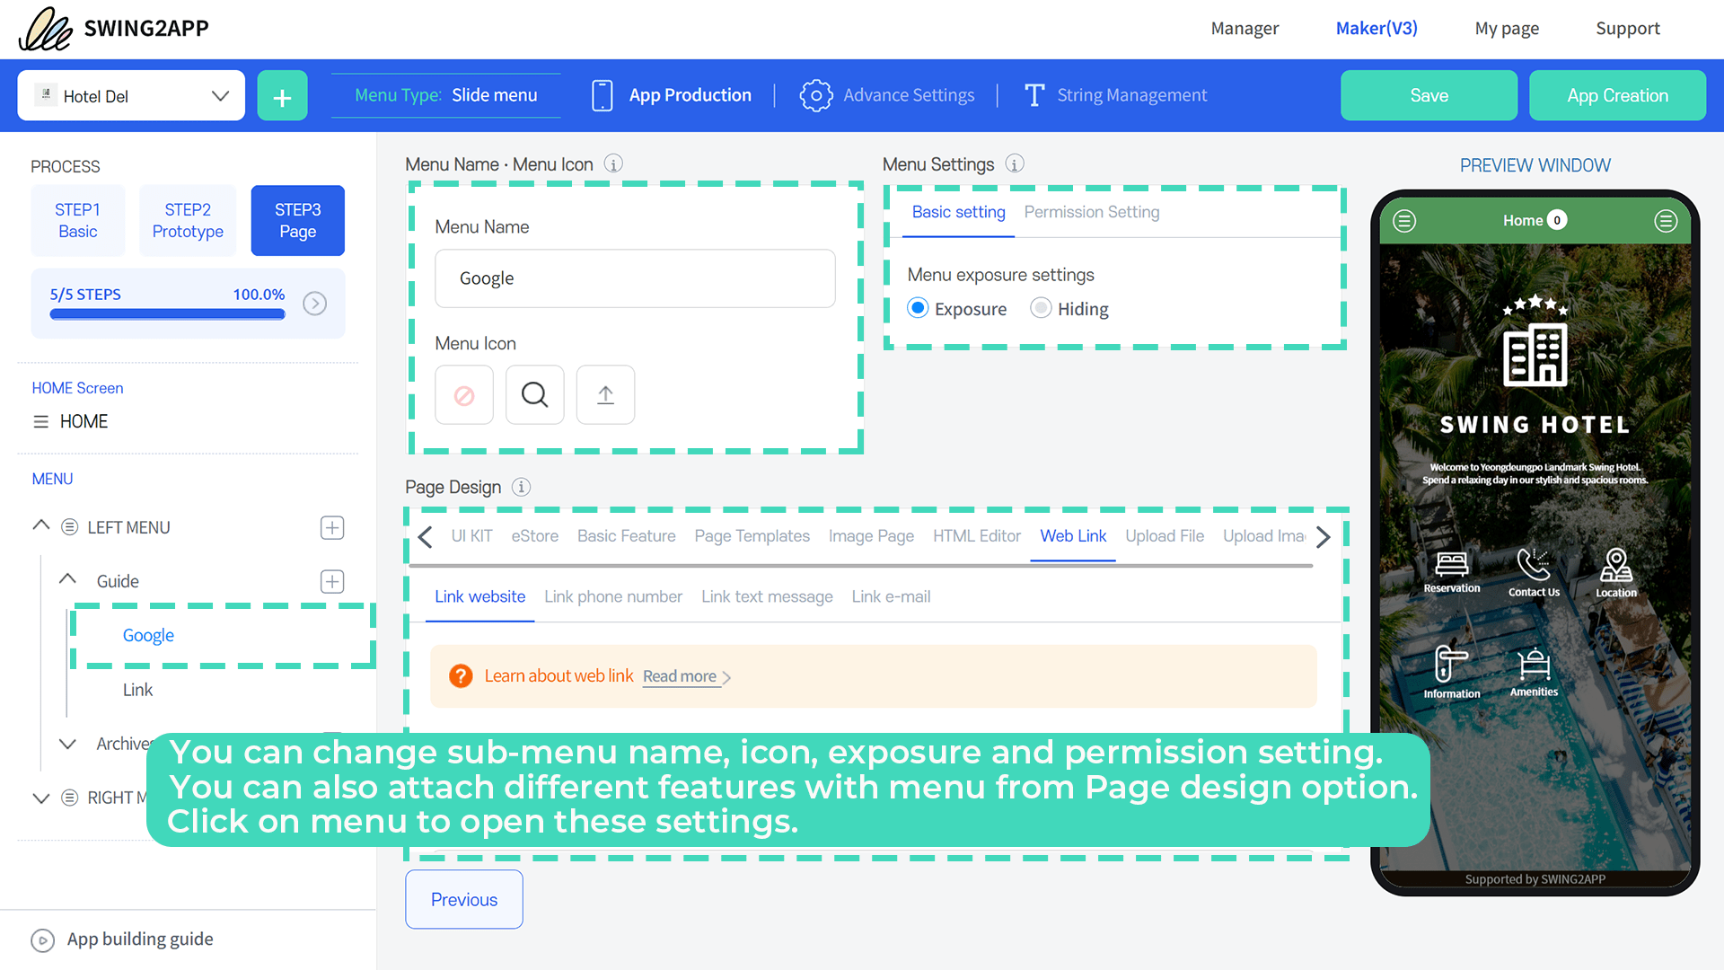Open the Link phone number tab
The width and height of the screenshot is (1724, 970).
[613, 595]
